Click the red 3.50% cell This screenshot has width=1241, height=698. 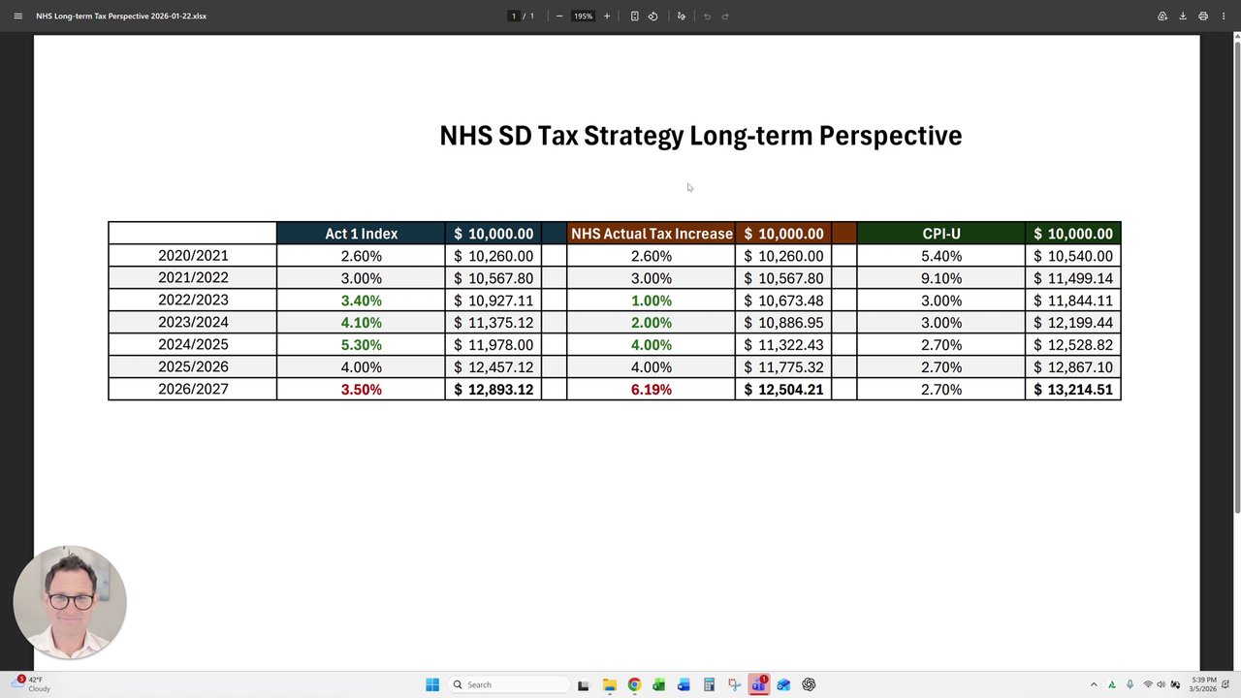coord(361,390)
